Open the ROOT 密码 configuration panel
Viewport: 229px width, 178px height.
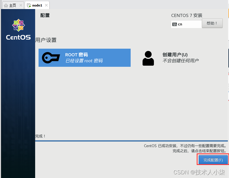pyautogui.click(x=84, y=58)
